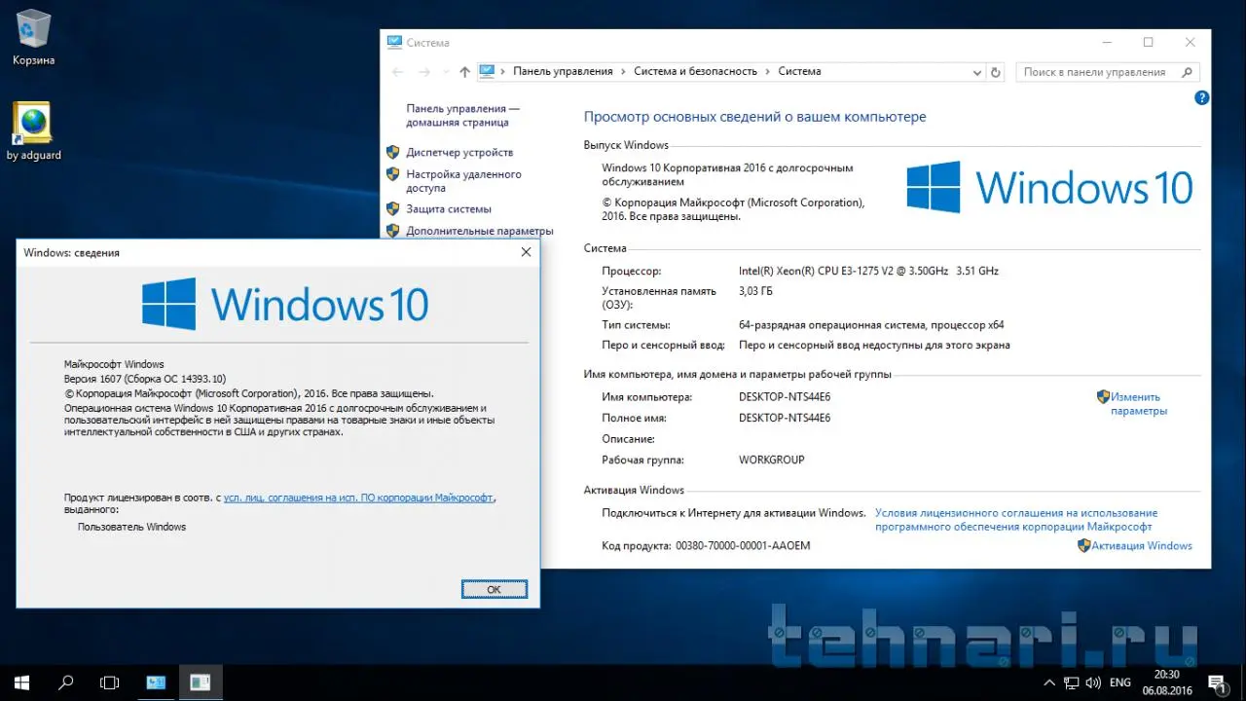
Task: Expand the chevron after 'Система и безопасность' breadcrumb
Action: [767, 71]
